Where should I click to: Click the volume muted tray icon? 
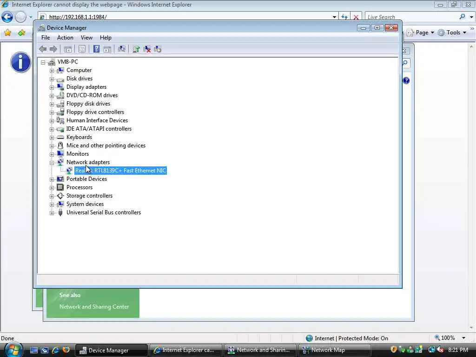click(440, 350)
